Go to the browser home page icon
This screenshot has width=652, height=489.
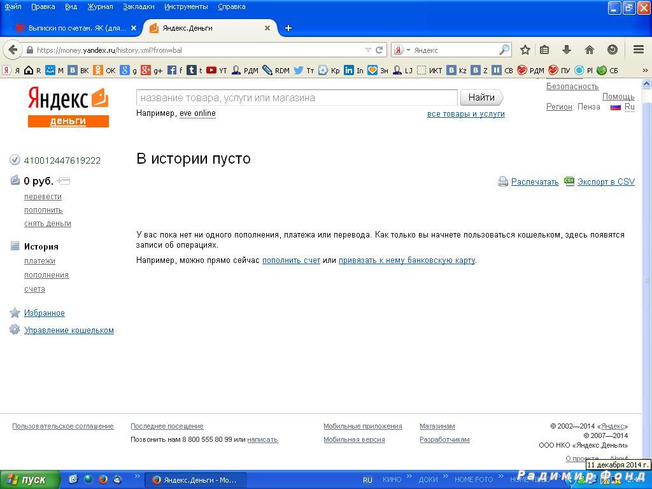click(589, 50)
